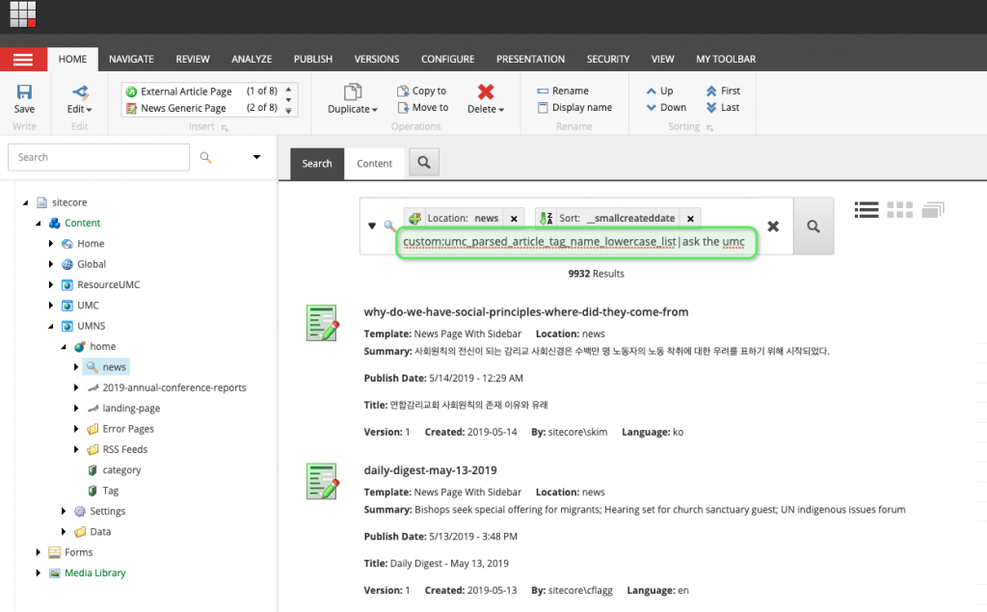The width and height of the screenshot is (987, 612).
Task: Open daily-digest-may-13-2019 result
Action: click(430, 470)
